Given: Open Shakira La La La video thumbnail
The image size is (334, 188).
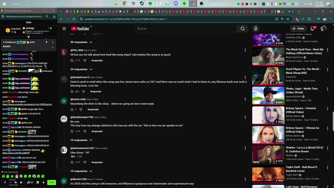Looking at the screenshot, I should coord(268,155).
